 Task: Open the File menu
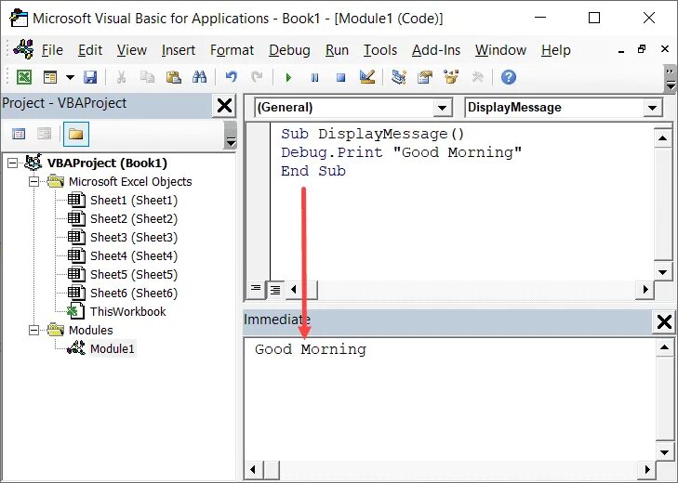(x=52, y=50)
